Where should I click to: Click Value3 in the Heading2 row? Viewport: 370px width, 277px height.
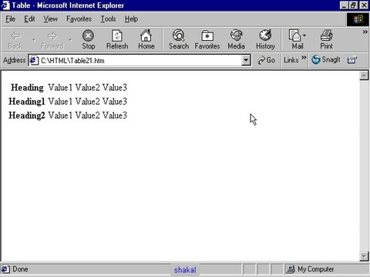115,115
